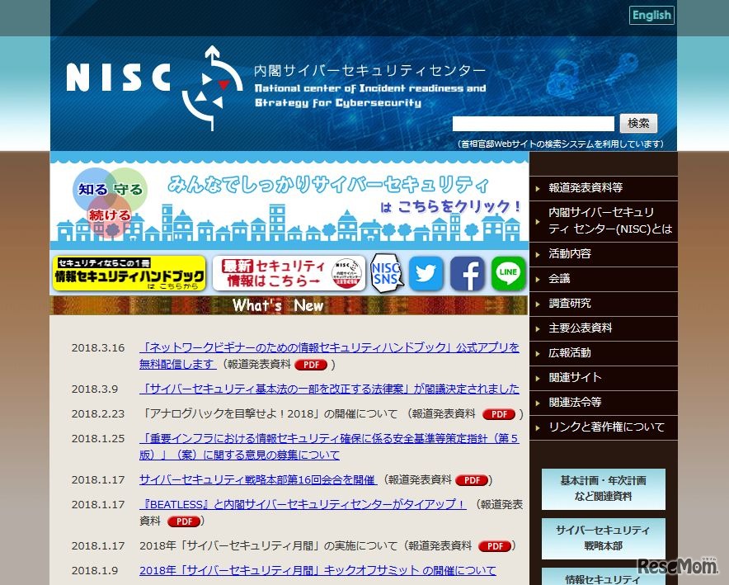Open the リンクと著作権について page
The width and height of the screenshot is (729, 585).
click(x=607, y=427)
